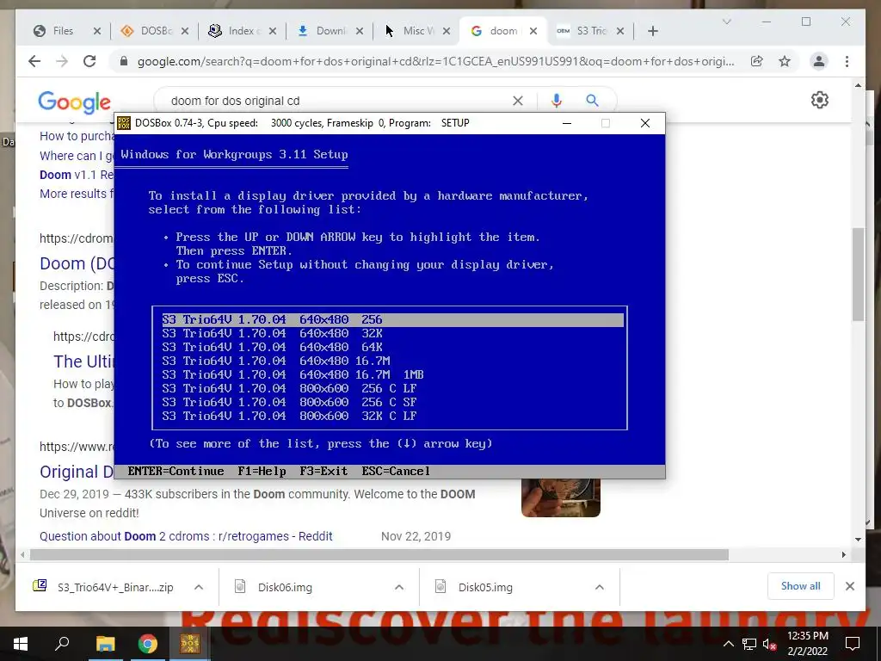Expand options for Disk06.img download

click(x=399, y=587)
